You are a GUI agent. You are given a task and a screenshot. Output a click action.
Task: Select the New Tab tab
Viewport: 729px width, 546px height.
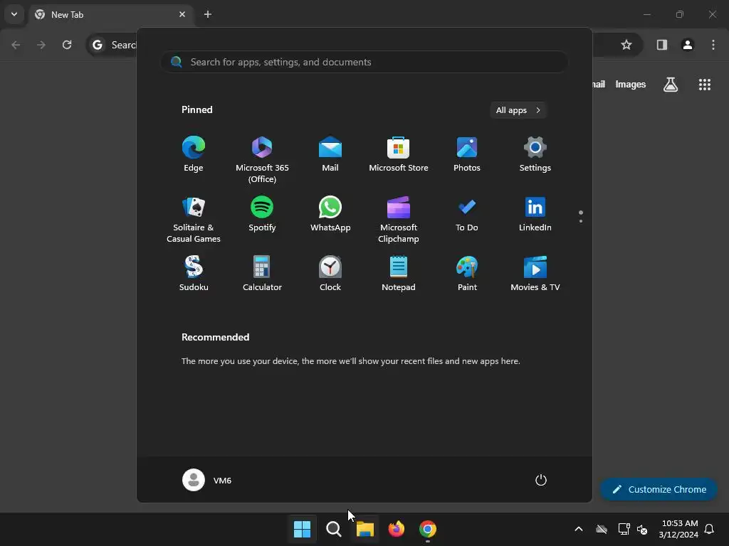[x=112, y=14]
